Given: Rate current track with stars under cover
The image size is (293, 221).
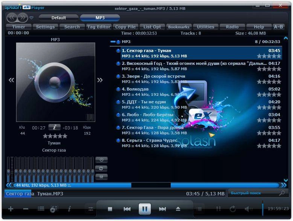Looking at the screenshot, I should [55, 136].
